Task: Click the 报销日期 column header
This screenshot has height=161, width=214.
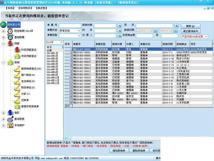Action: 169,44
